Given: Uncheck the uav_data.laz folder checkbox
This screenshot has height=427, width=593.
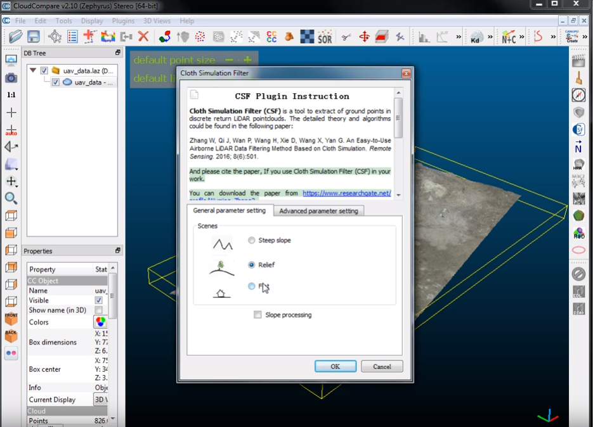Looking at the screenshot, I should coord(44,71).
